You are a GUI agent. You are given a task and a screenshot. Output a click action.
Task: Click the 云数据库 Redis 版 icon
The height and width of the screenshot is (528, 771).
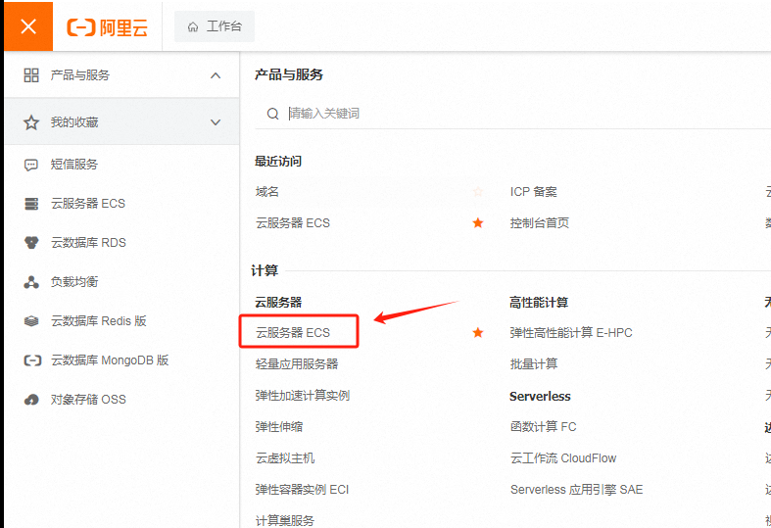31,321
